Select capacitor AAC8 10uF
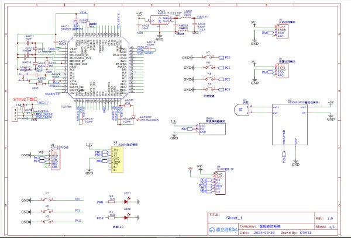The width and height of the screenshot is (351, 238). coord(139,24)
